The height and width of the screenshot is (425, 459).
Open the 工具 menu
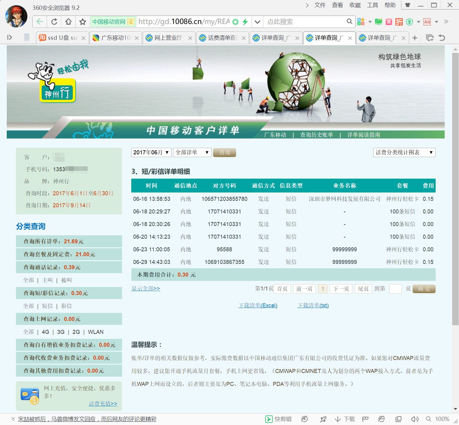point(373,5)
